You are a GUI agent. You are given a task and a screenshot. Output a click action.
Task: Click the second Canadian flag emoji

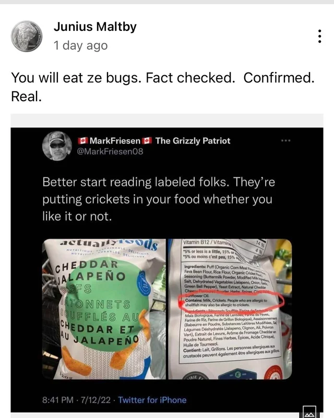pos(147,140)
